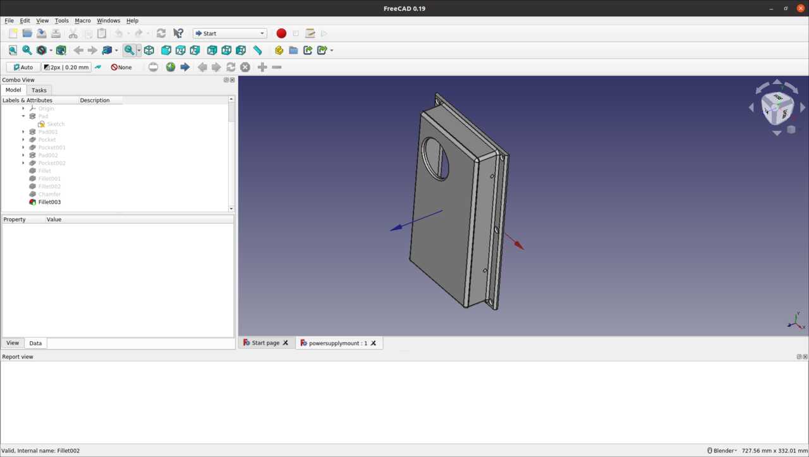The image size is (809, 457).
Task: Close the Combo View panel
Action: pyautogui.click(x=232, y=80)
